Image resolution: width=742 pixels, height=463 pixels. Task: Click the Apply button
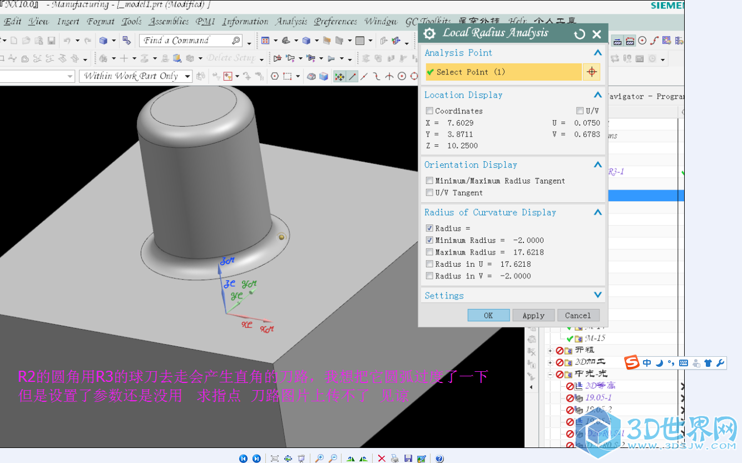pos(533,315)
